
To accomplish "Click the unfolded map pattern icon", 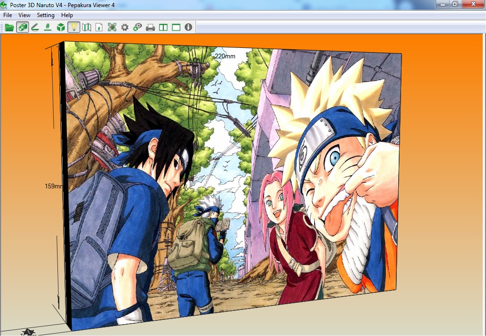I will (x=86, y=27).
